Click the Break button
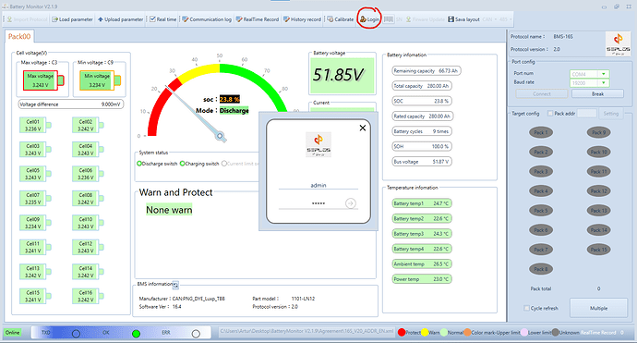 597,94
